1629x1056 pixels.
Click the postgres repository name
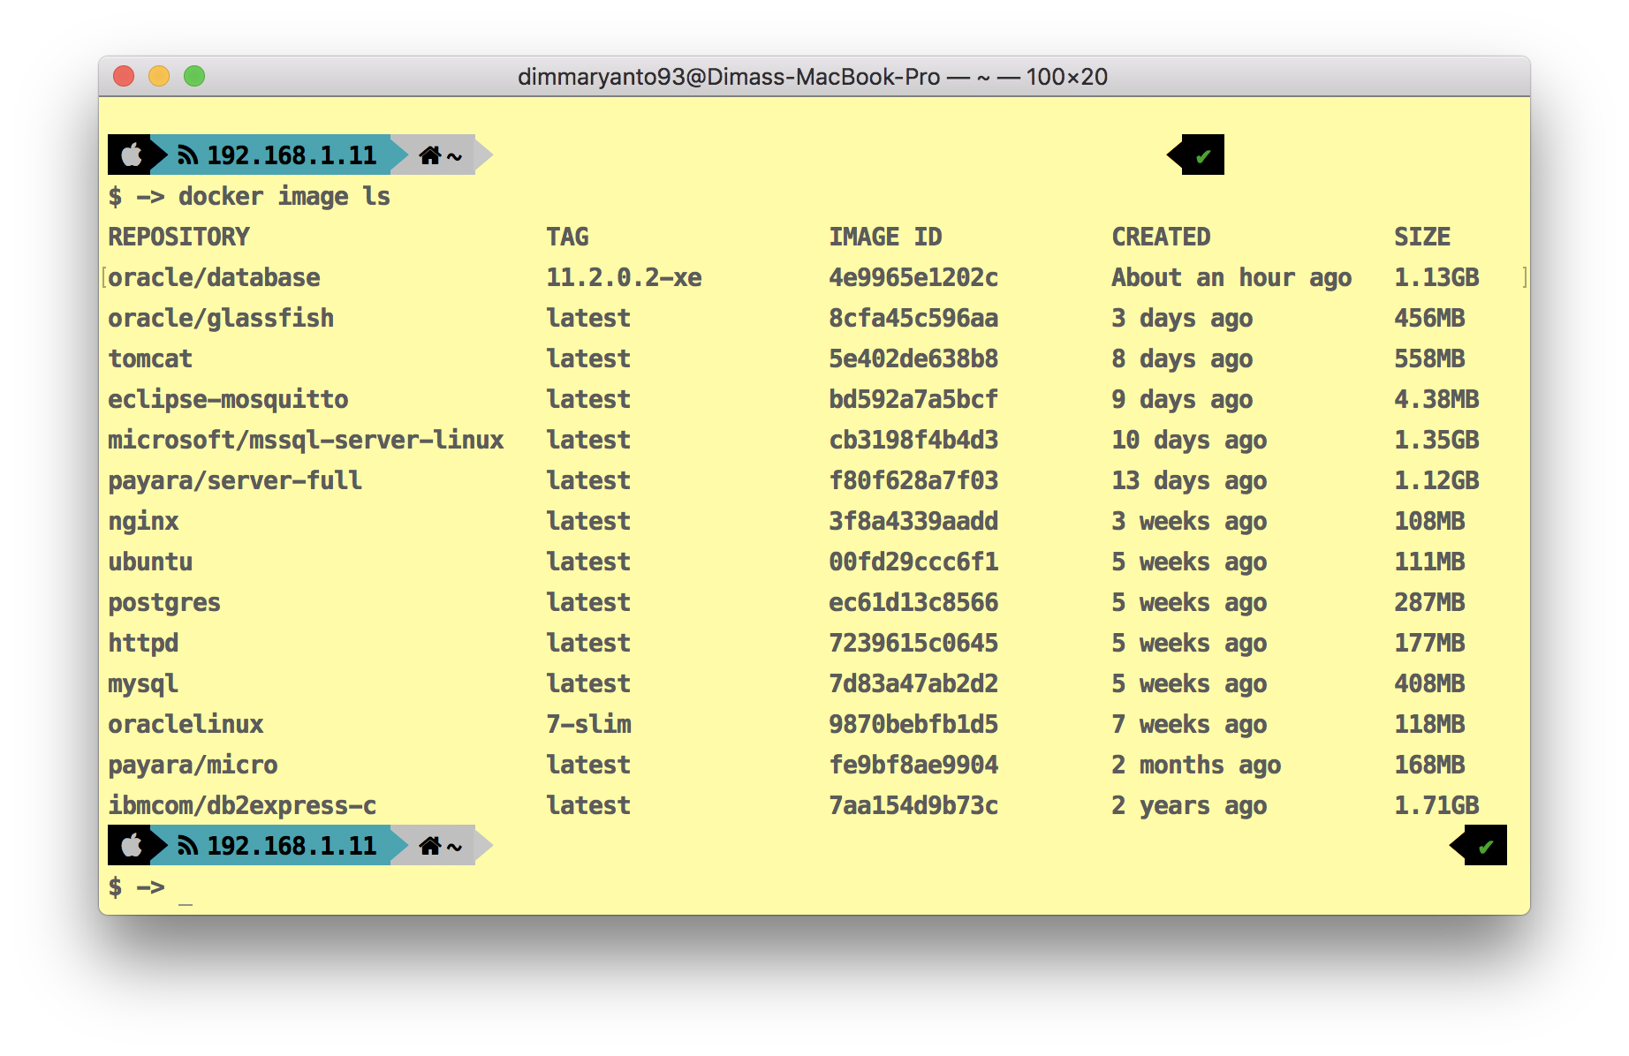pyautogui.click(x=164, y=602)
